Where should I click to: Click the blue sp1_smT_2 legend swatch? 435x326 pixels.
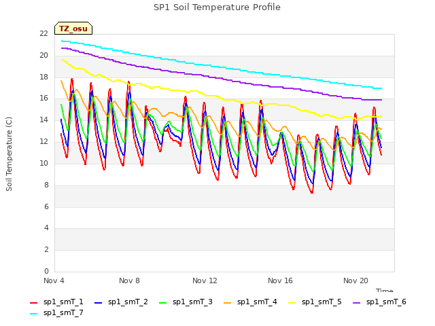98,303
